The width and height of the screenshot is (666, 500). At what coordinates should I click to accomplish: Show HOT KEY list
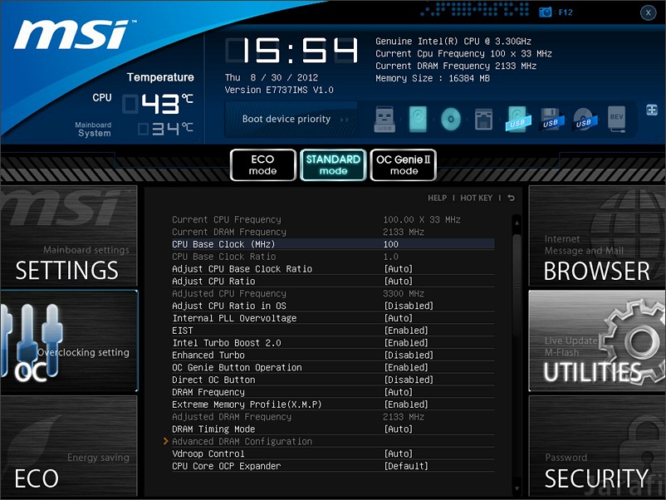pyautogui.click(x=476, y=198)
